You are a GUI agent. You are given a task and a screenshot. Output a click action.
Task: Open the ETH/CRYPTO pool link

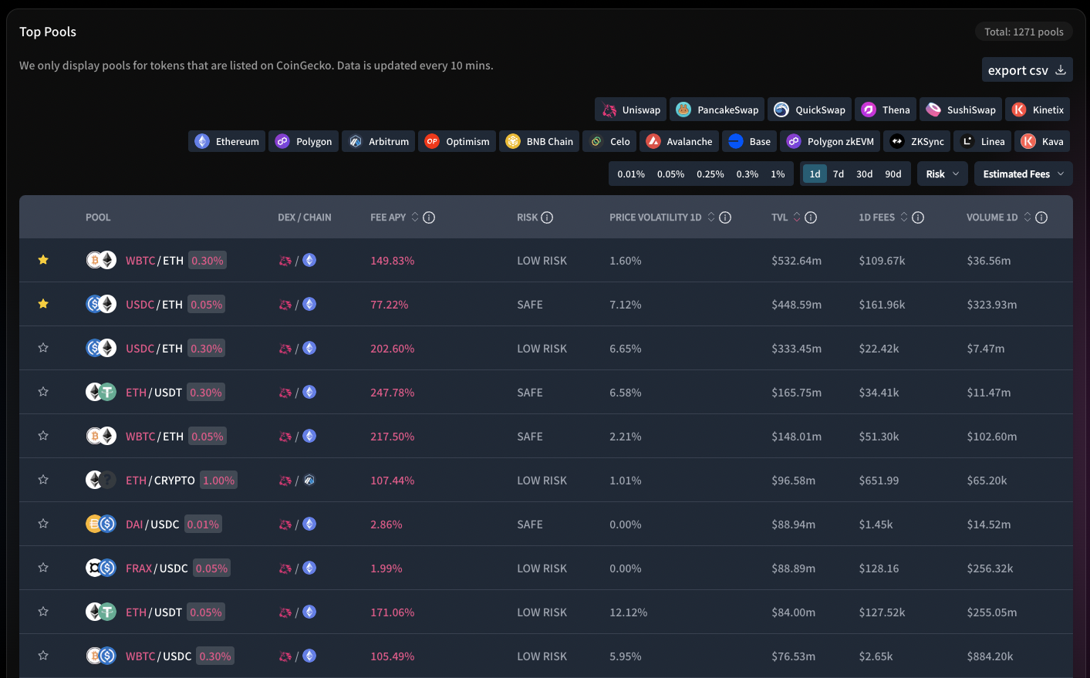160,480
